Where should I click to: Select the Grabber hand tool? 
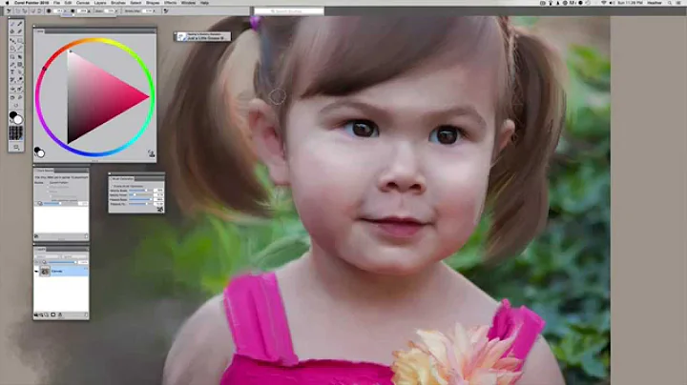[11, 97]
